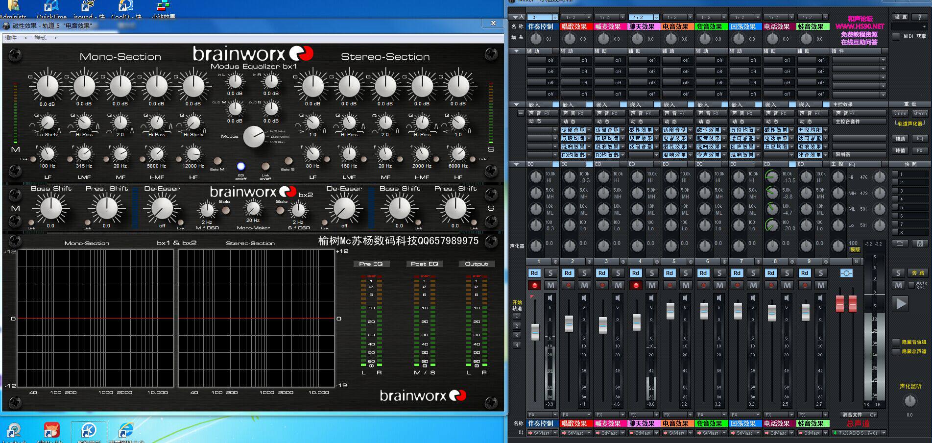
Task: Toggle the EQ on/off blue LED button
Action: (241, 167)
